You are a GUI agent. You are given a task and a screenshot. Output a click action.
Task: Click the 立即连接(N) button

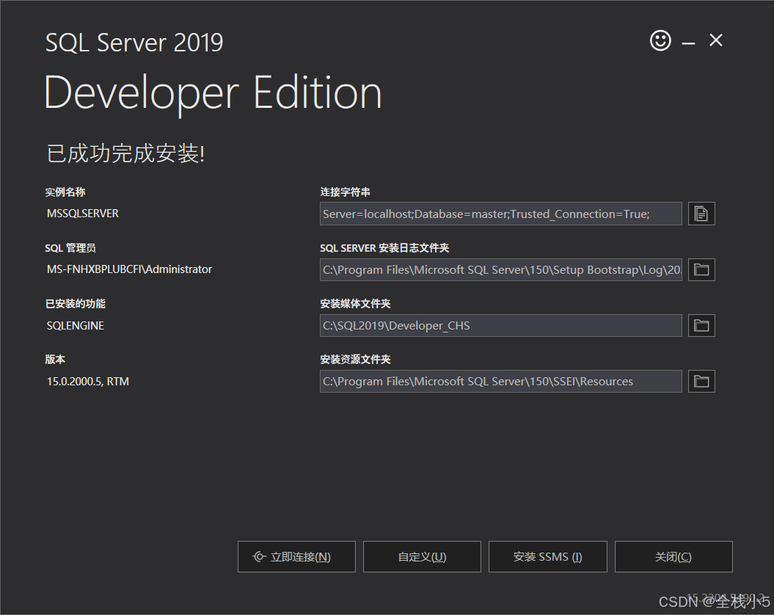click(296, 557)
